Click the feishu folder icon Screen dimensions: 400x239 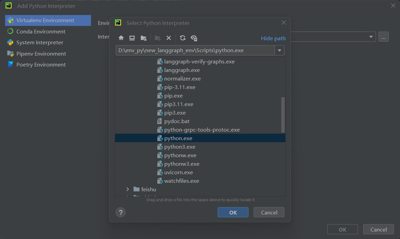(137, 189)
